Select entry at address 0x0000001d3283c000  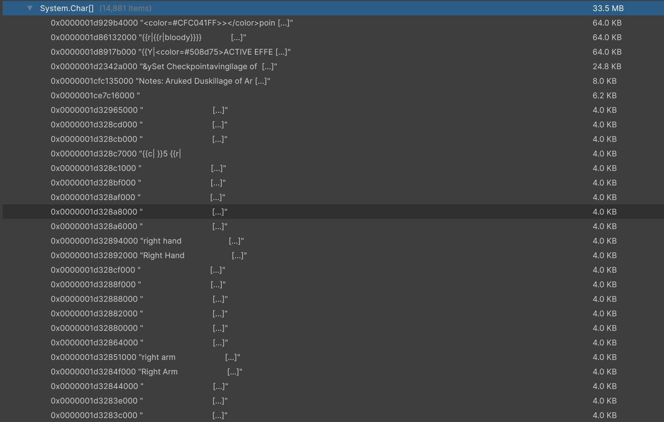click(x=96, y=415)
